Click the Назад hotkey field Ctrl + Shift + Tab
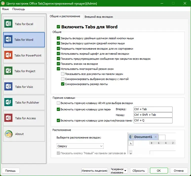Image resolution: width=191 pixels, height=176 pixels. (x=153, y=115)
